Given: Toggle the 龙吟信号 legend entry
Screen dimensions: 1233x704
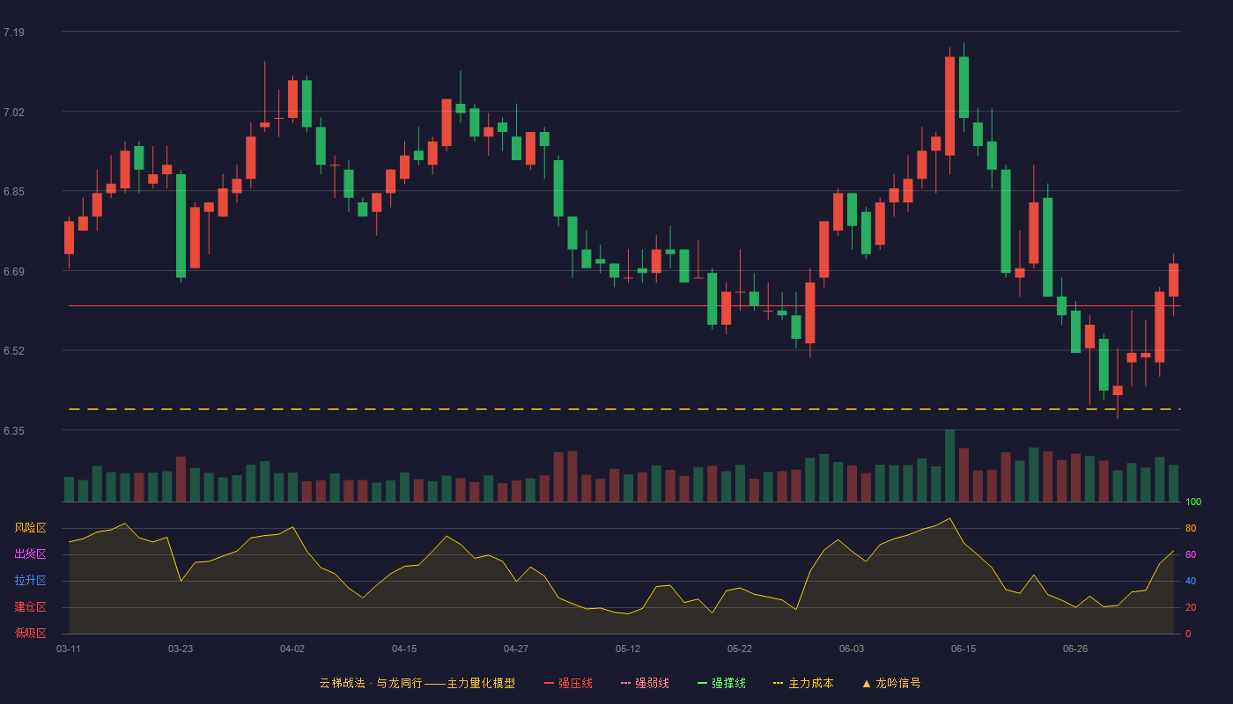Looking at the screenshot, I should coord(891,683).
